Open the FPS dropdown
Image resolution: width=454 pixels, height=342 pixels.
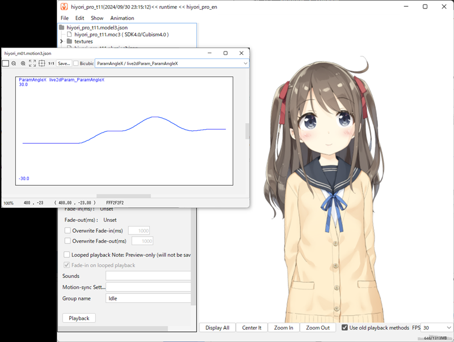[448, 328]
